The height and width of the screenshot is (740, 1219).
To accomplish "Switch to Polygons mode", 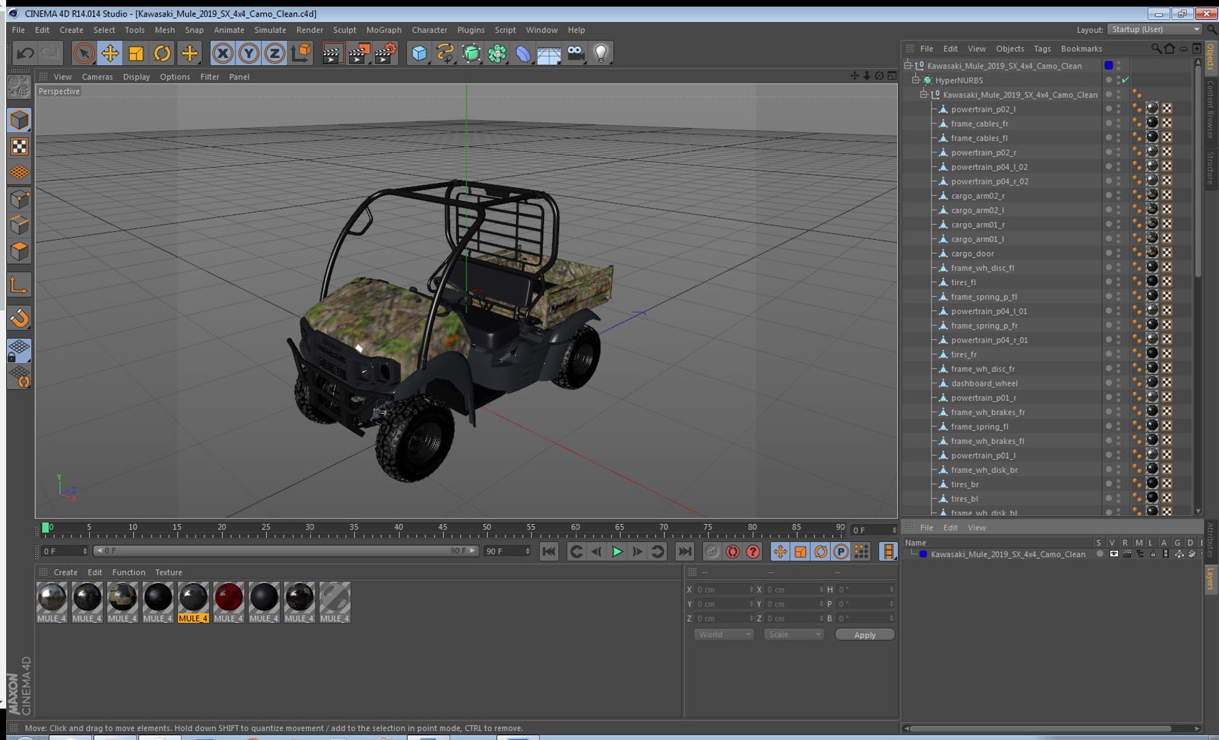I will (19, 251).
